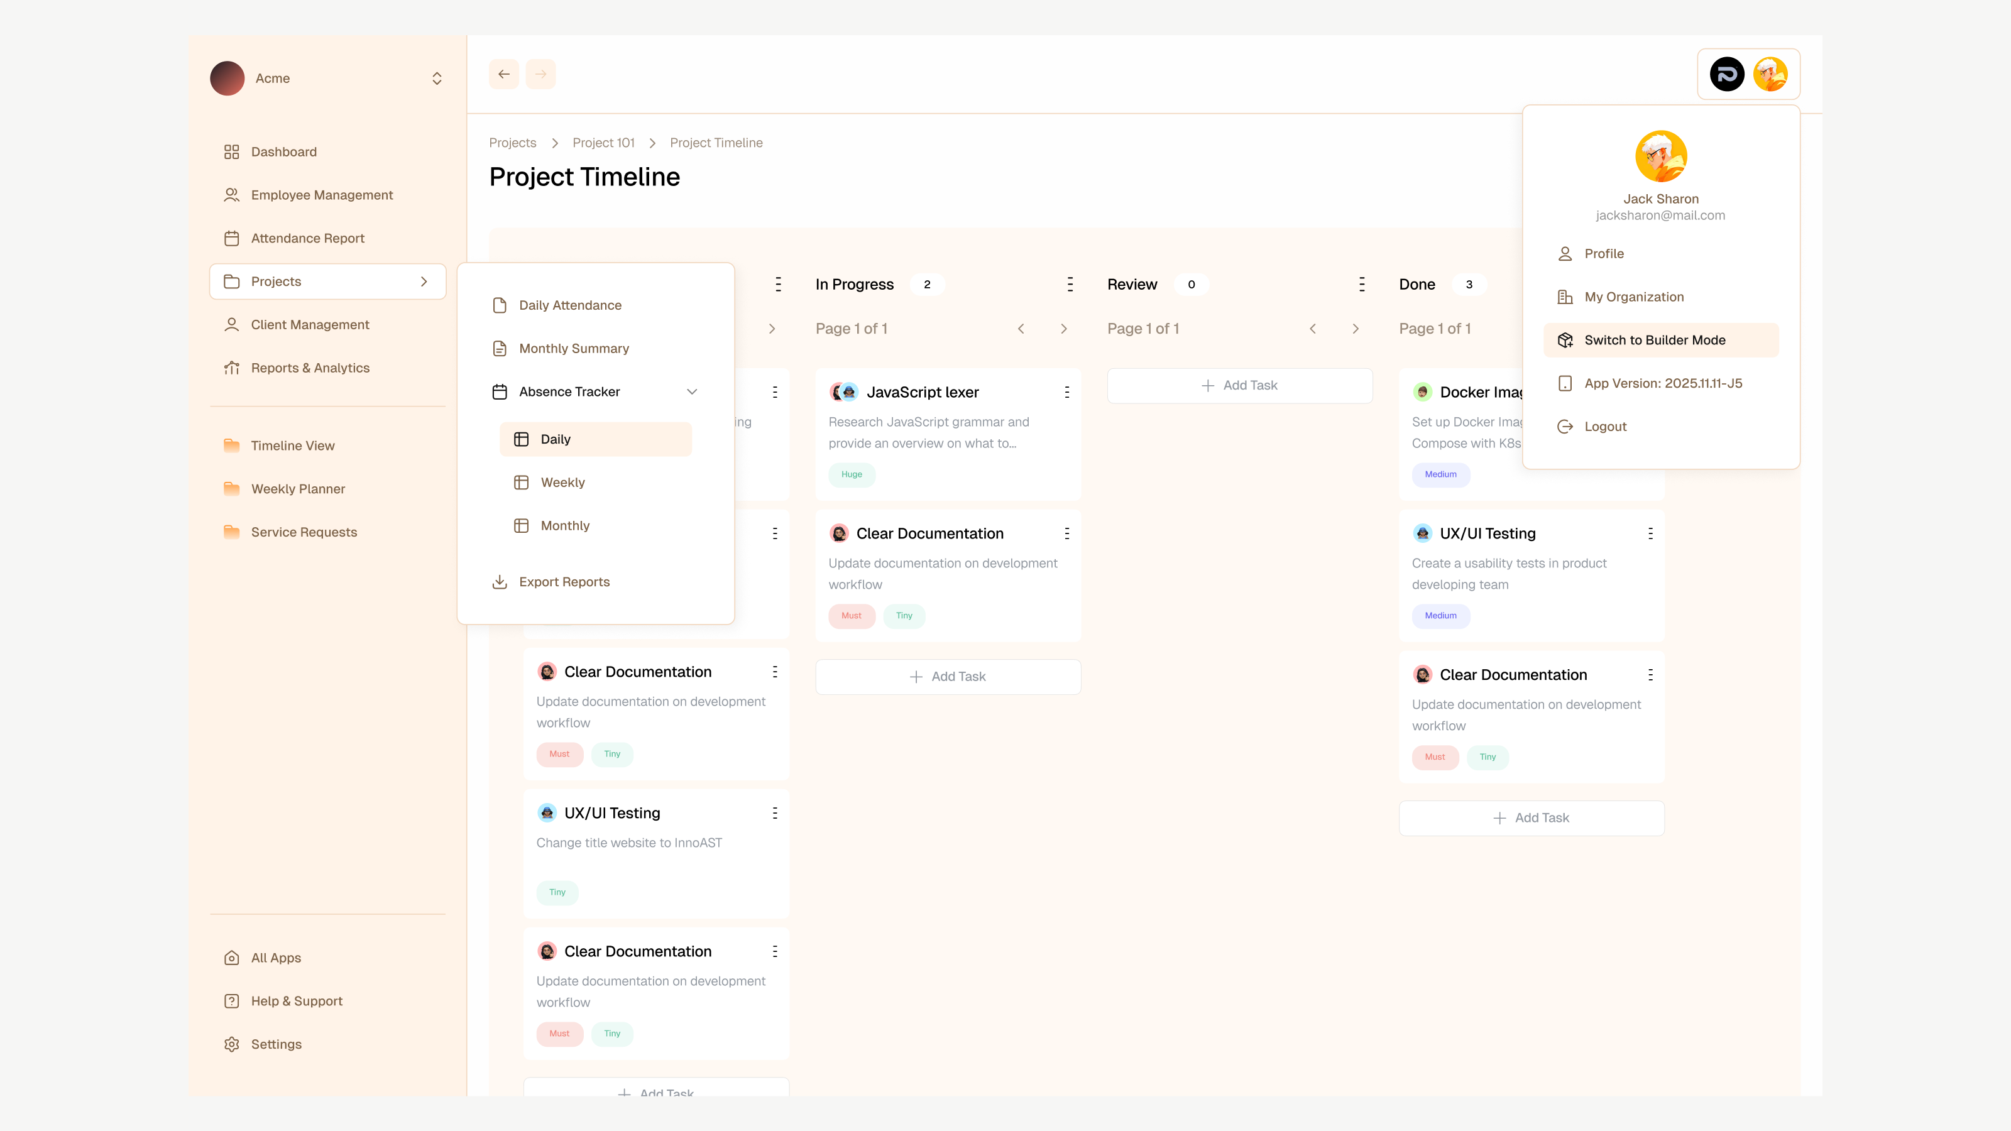Click the Huge tag on JavaScript lexer
The width and height of the screenshot is (2011, 1131).
851,474
